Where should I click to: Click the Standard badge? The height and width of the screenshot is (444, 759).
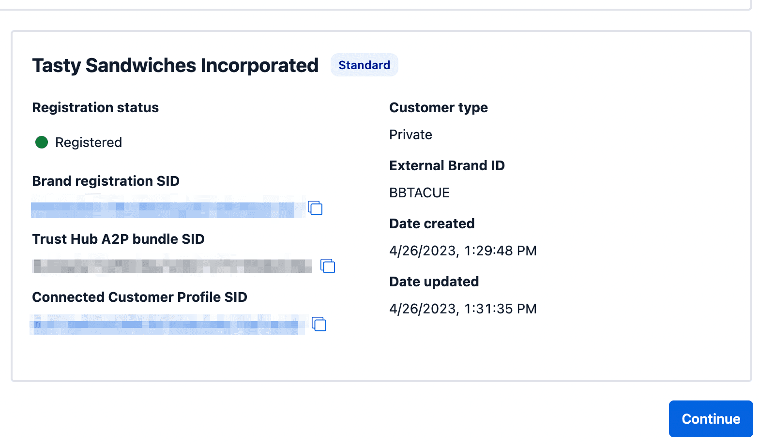click(x=364, y=65)
